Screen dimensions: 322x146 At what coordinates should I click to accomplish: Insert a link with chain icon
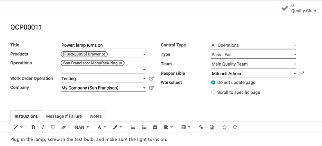pos(201,127)
